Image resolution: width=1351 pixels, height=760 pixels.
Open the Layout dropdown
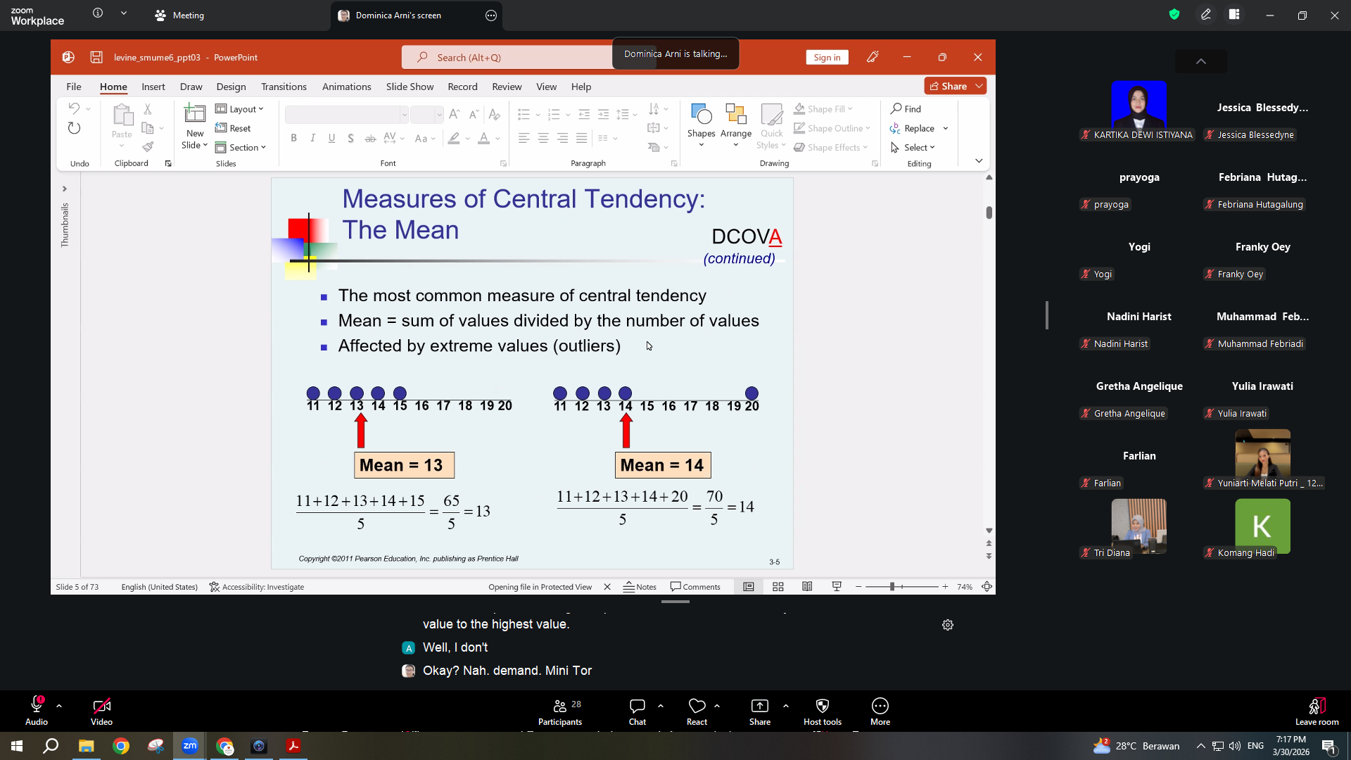tap(240, 109)
